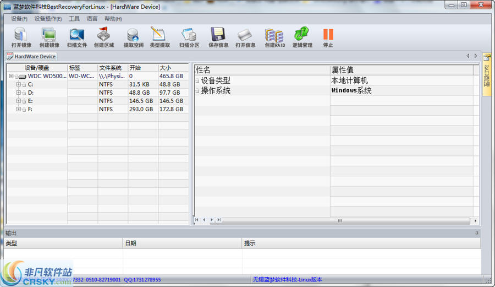Go to first record in property navigator
Screen dimensions: 495x287
(197, 220)
